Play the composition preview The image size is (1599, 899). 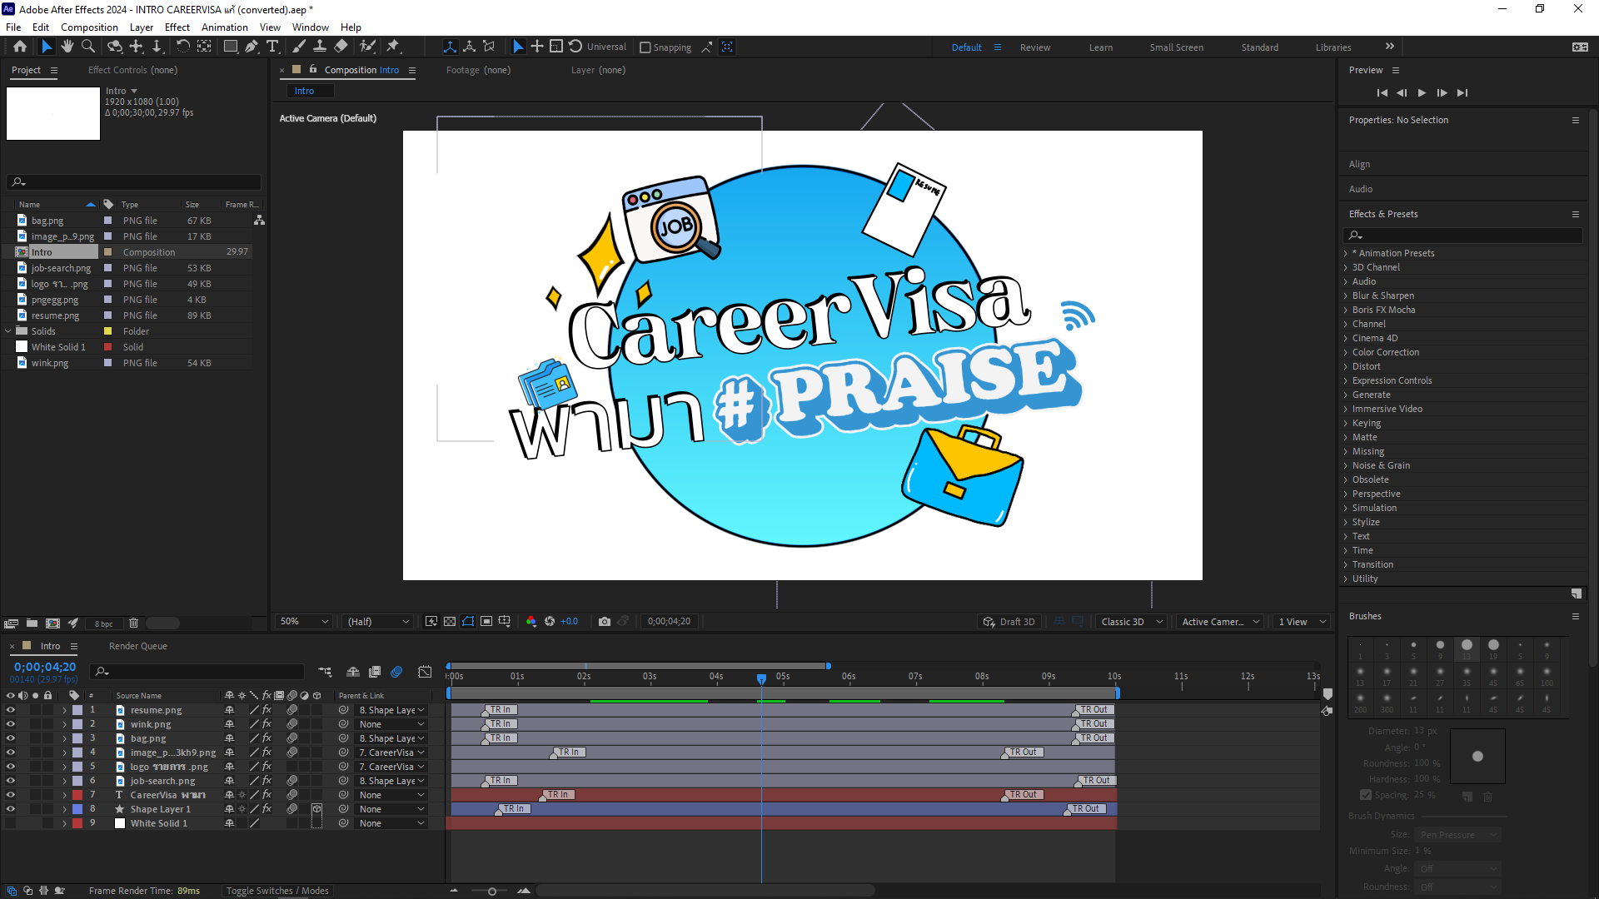[1422, 92]
